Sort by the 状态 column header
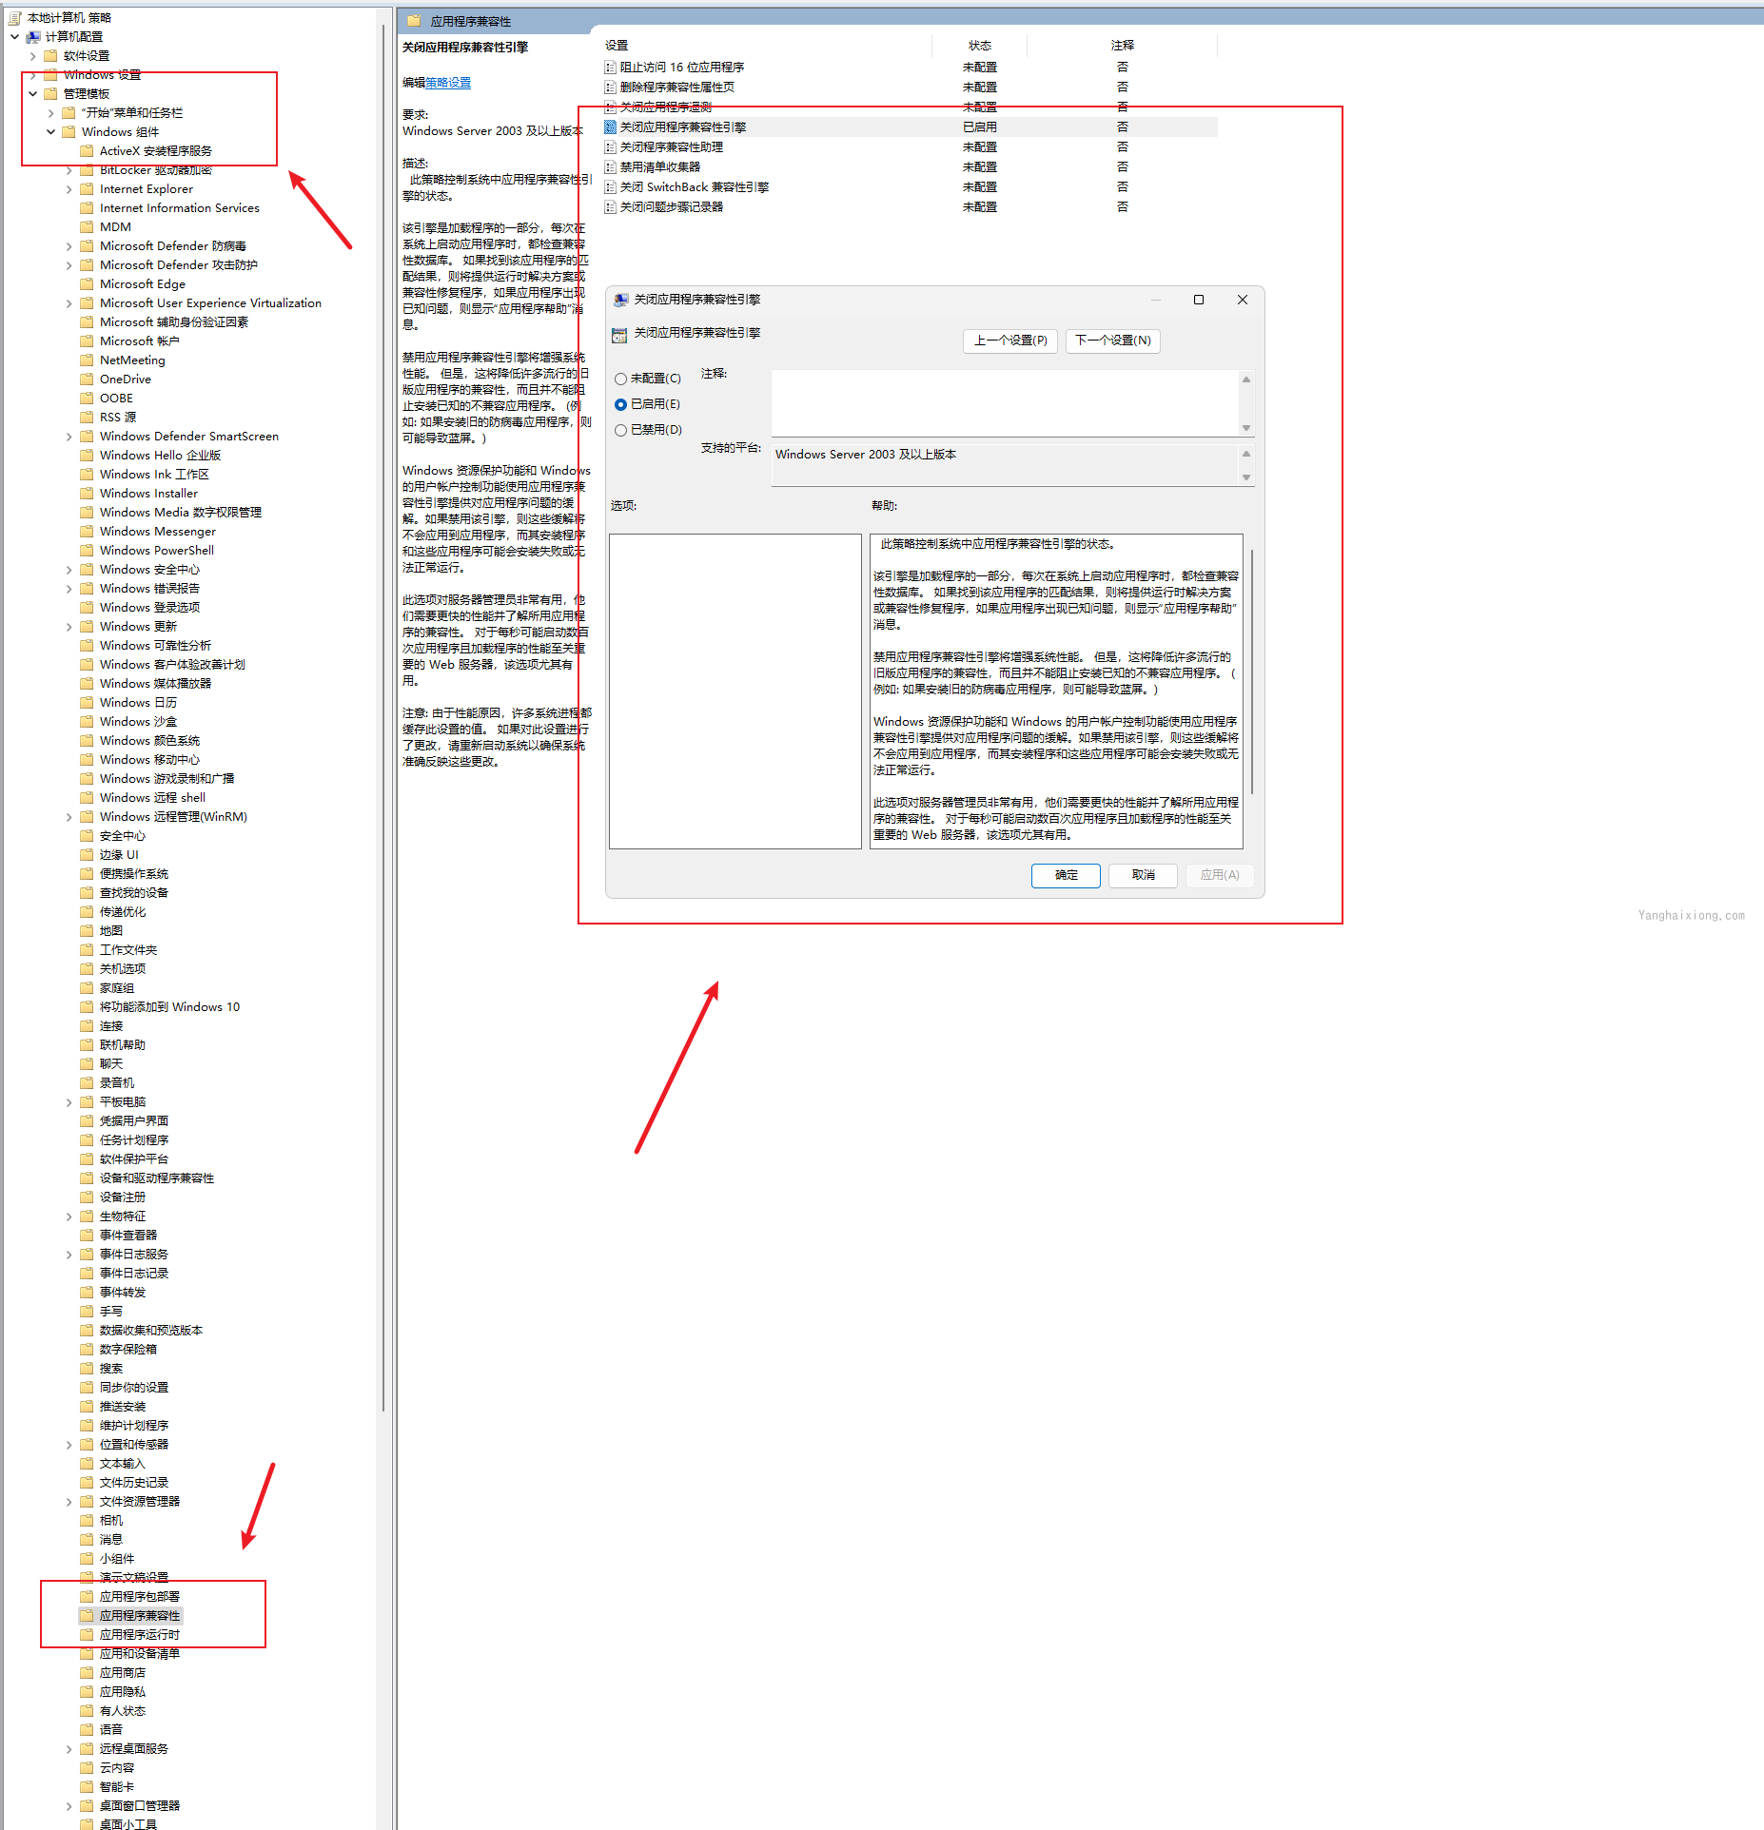 coord(979,45)
